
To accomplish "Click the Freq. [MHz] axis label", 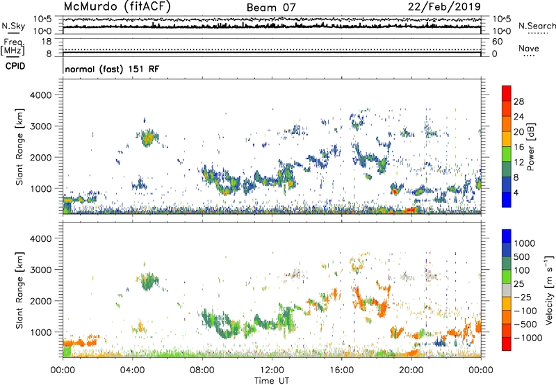I will click(13, 47).
